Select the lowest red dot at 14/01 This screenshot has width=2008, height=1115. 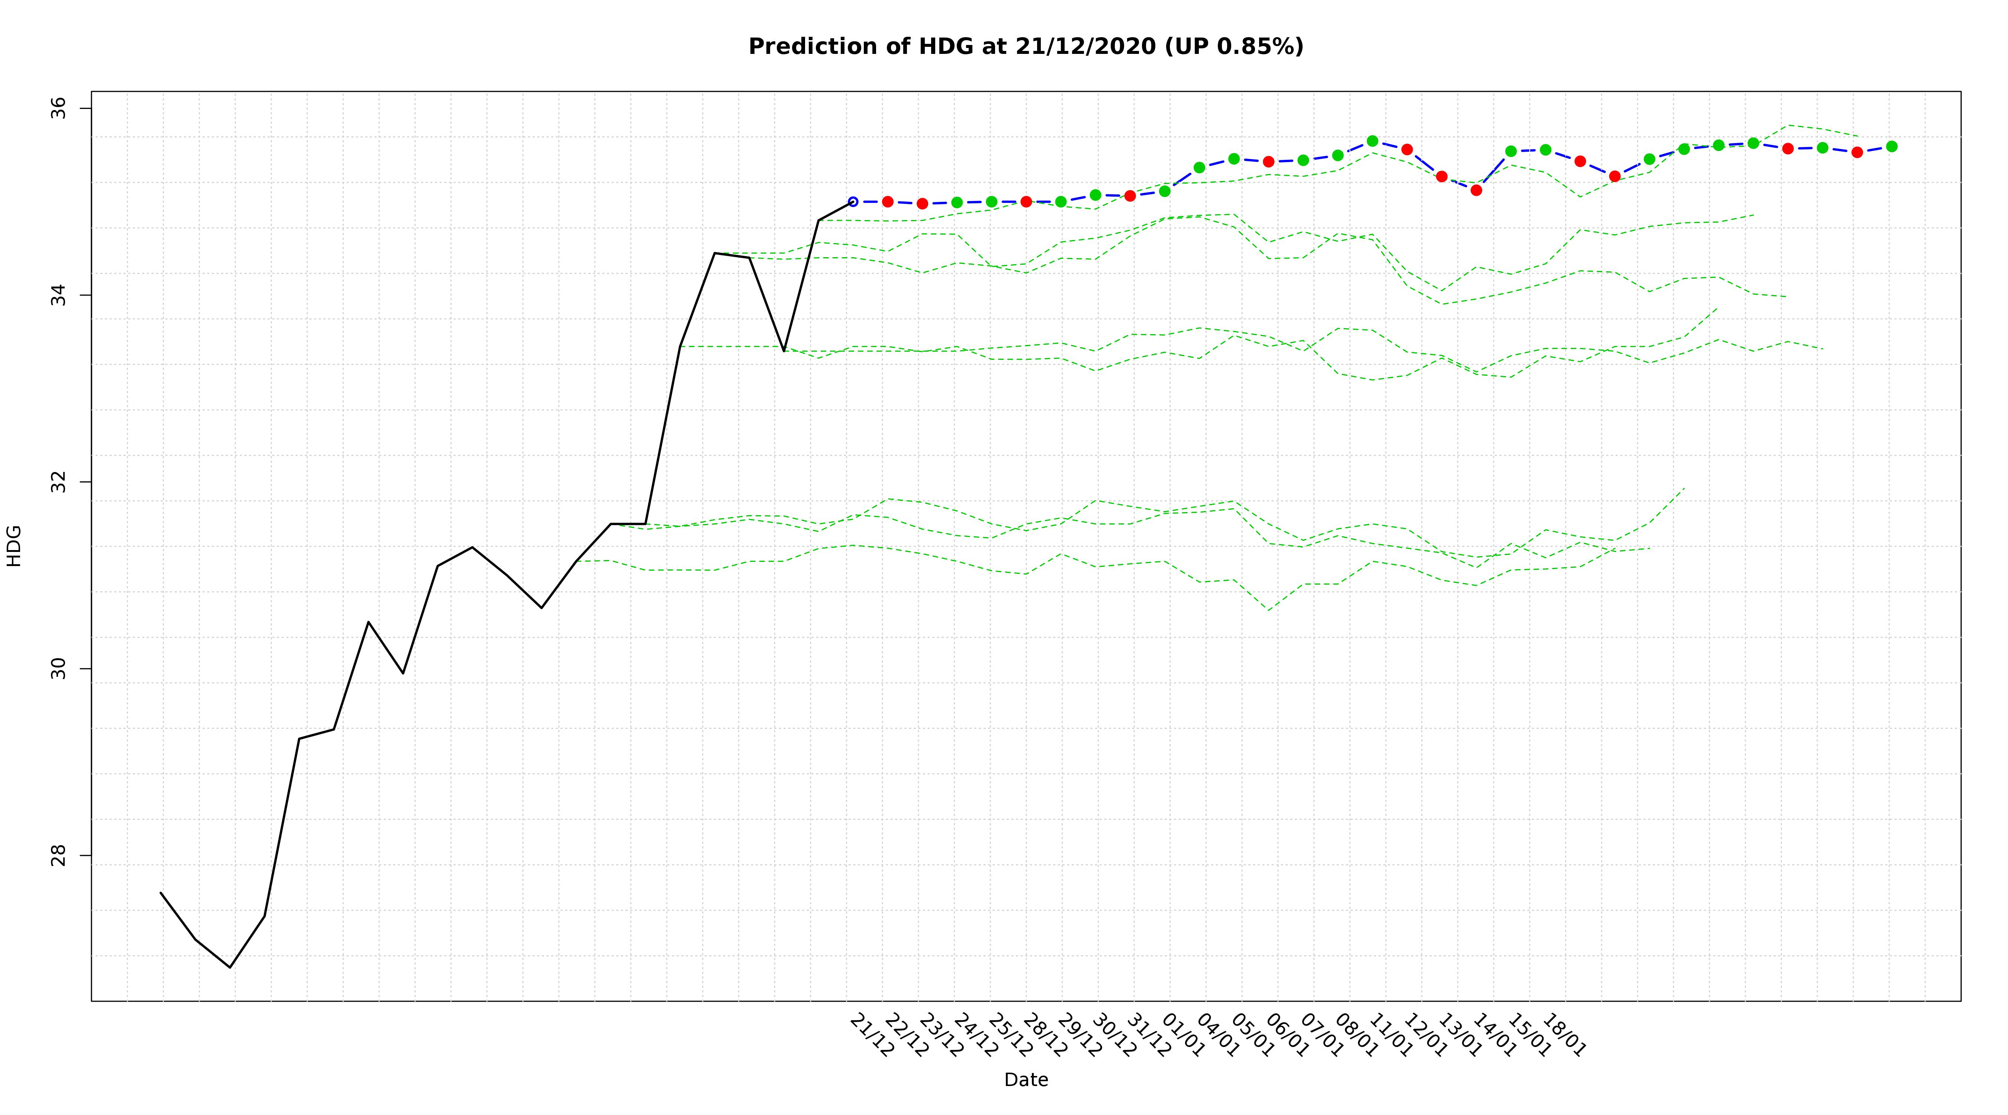(1476, 190)
